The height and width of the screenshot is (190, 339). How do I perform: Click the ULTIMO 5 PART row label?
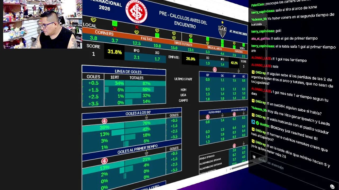coord(183,79)
